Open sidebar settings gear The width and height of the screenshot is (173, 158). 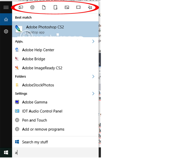pyautogui.click(x=6, y=31)
